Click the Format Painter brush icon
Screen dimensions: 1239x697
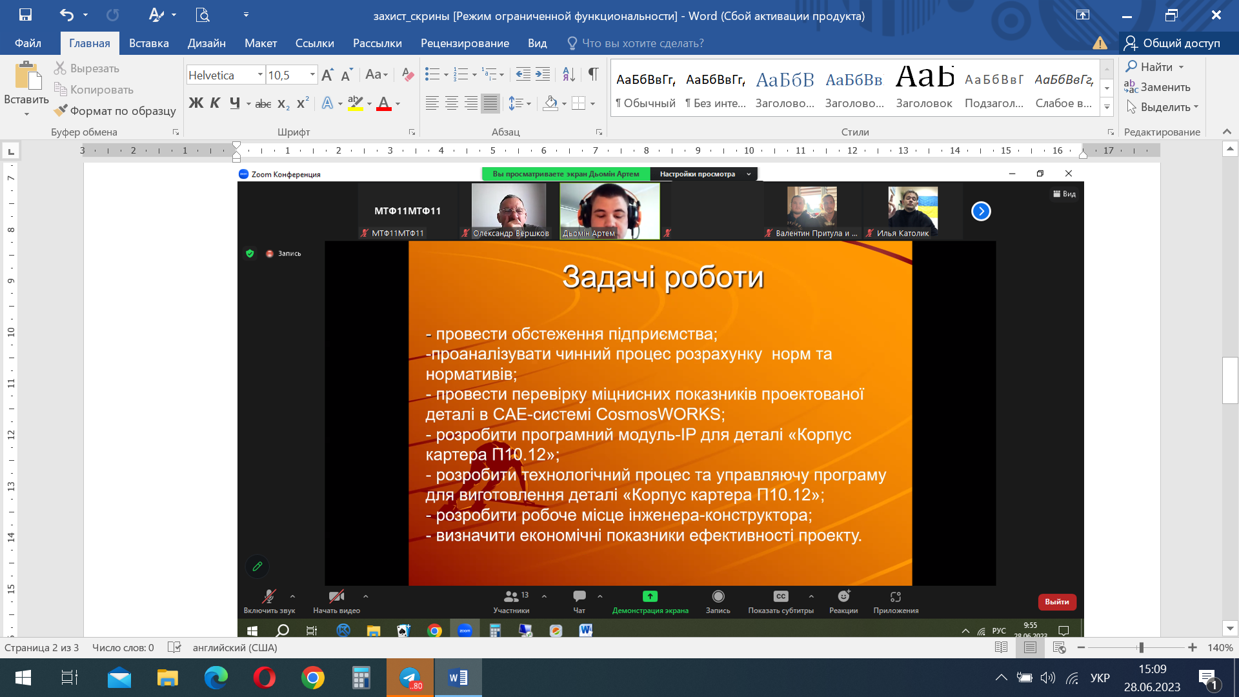click(61, 110)
